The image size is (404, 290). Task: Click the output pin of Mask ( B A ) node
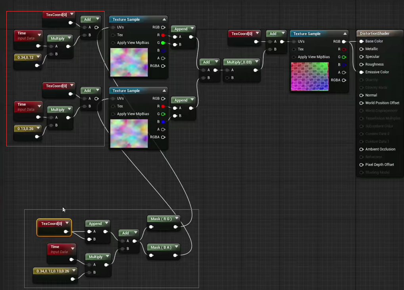(x=175, y=255)
